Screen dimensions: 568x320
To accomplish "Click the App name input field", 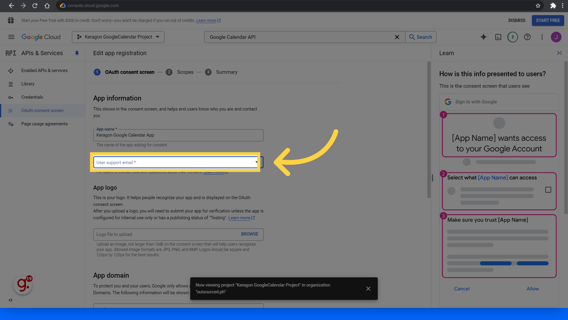I will 178,135.
